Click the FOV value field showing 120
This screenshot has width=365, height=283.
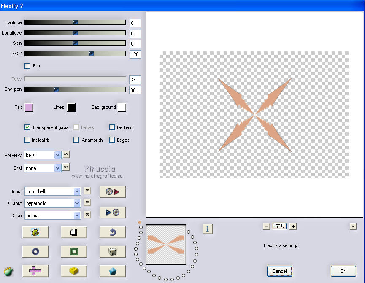[x=135, y=54]
